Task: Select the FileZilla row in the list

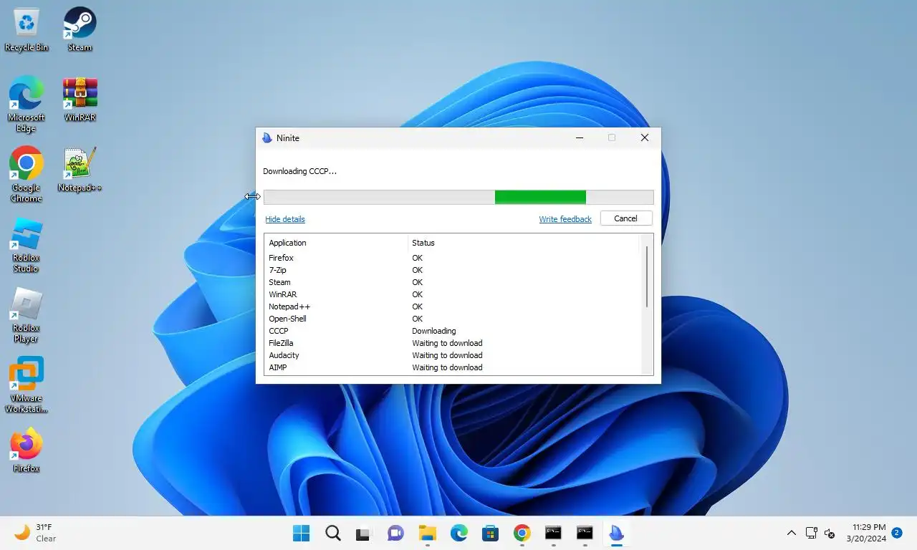Action: tap(452, 343)
